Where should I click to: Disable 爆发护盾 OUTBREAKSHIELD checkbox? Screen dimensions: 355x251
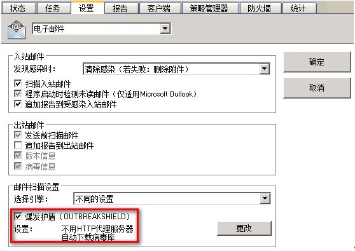pos(18,216)
